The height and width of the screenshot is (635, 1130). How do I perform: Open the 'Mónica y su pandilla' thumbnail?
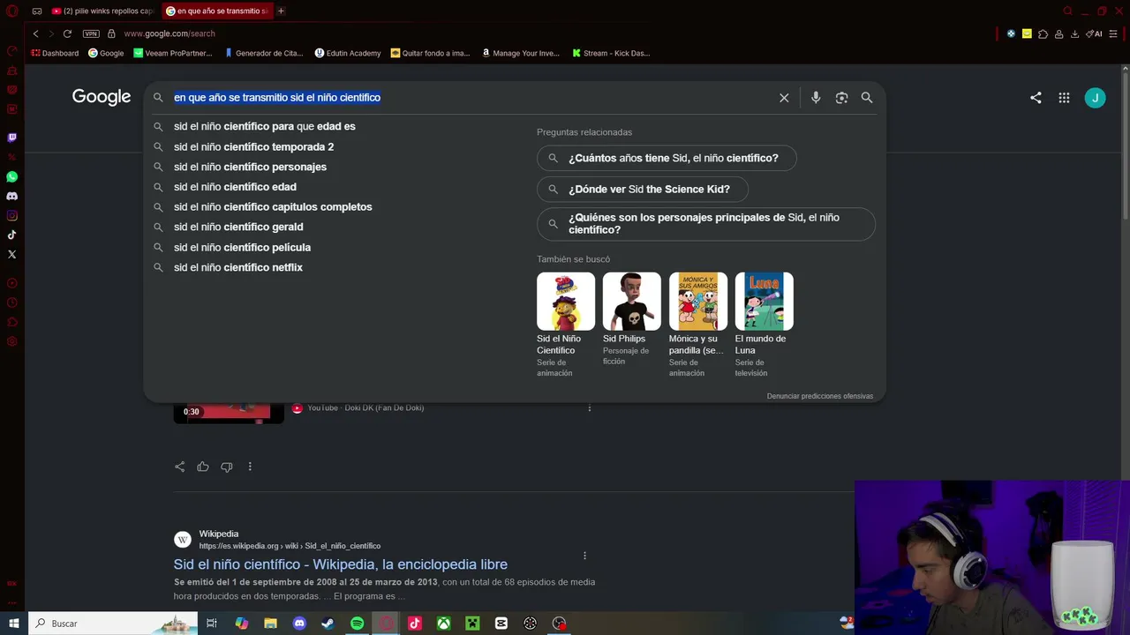tap(698, 325)
